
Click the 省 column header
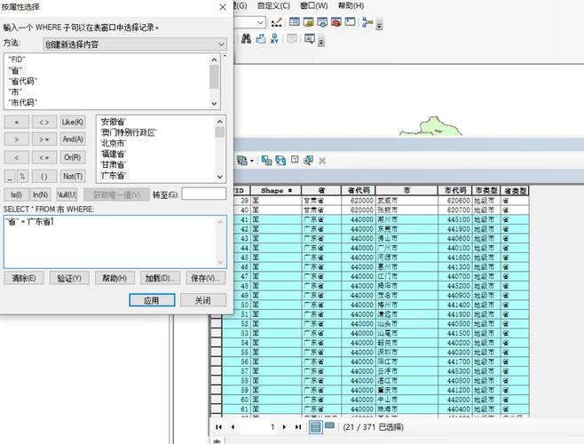point(321,191)
